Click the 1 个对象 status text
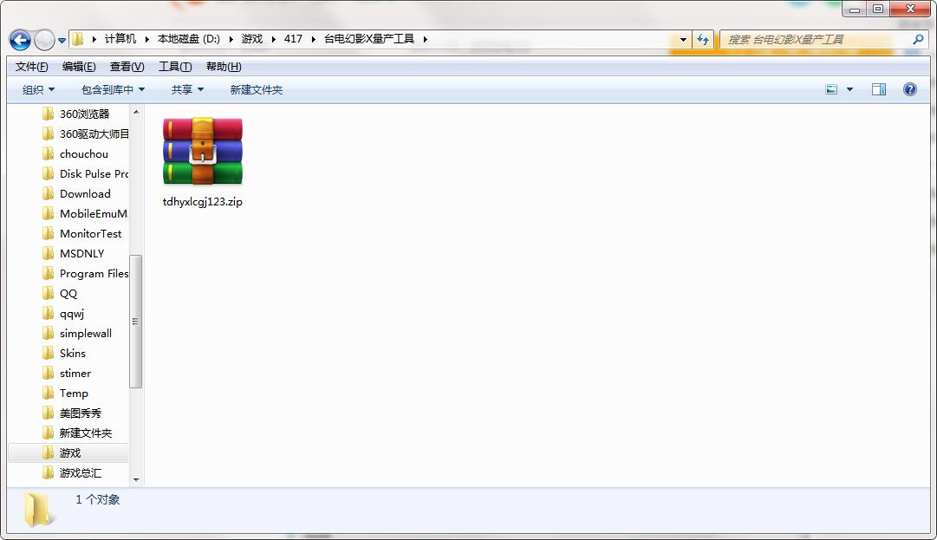 (97, 499)
